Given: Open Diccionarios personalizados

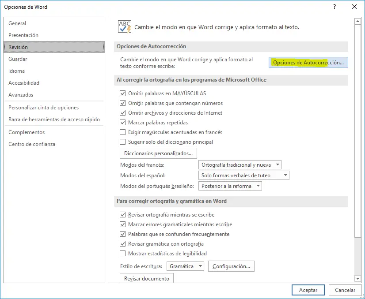Looking at the screenshot, I should pos(158,153).
